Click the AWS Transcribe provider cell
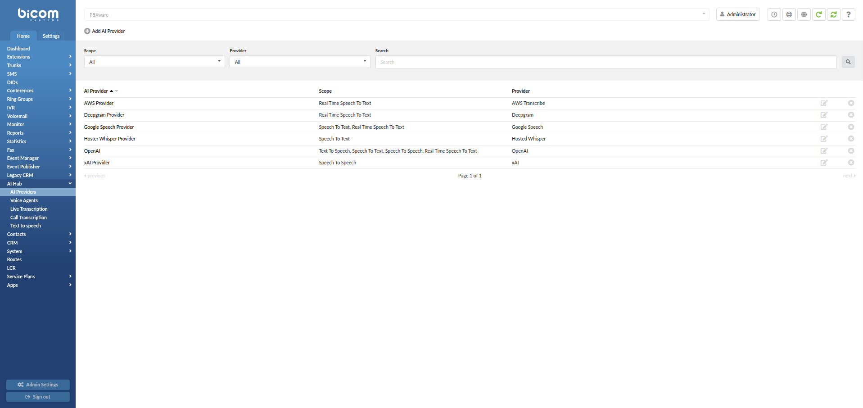The height and width of the screenshot is (408, 863). coord(528,103)
